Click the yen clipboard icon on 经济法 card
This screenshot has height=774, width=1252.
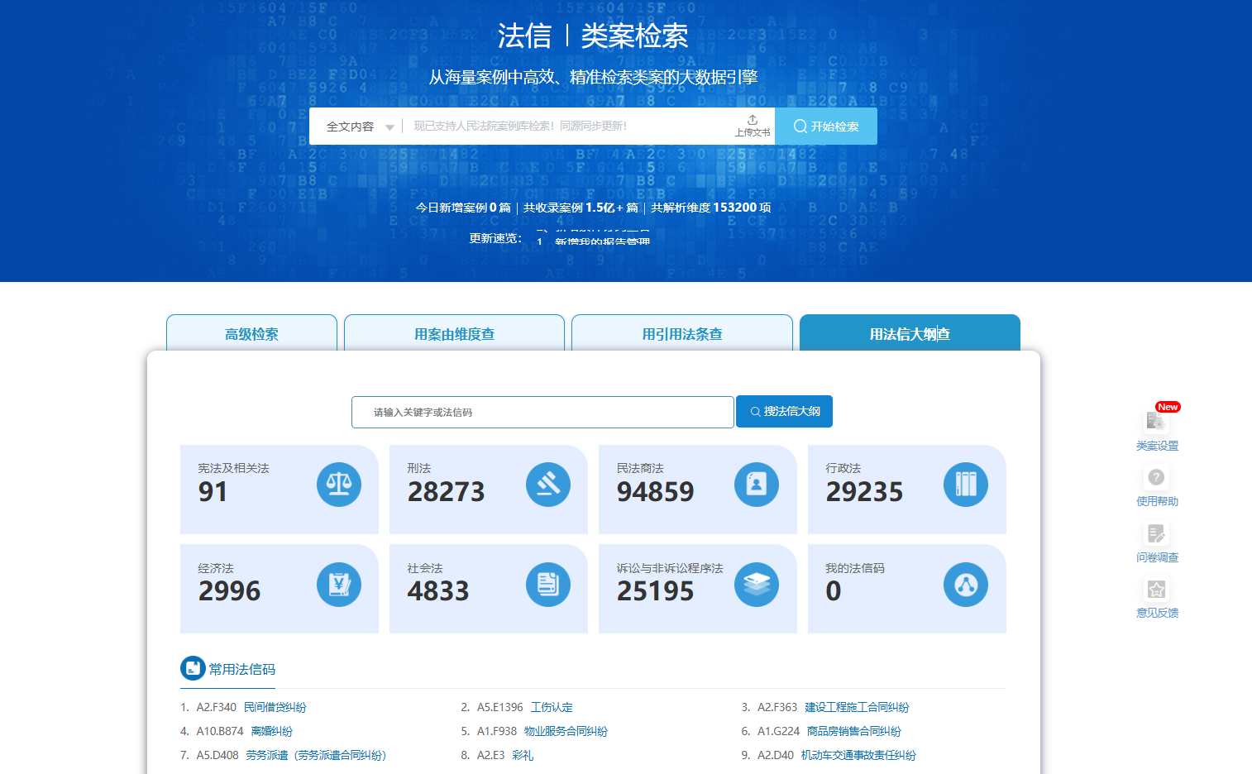point(339,585)
